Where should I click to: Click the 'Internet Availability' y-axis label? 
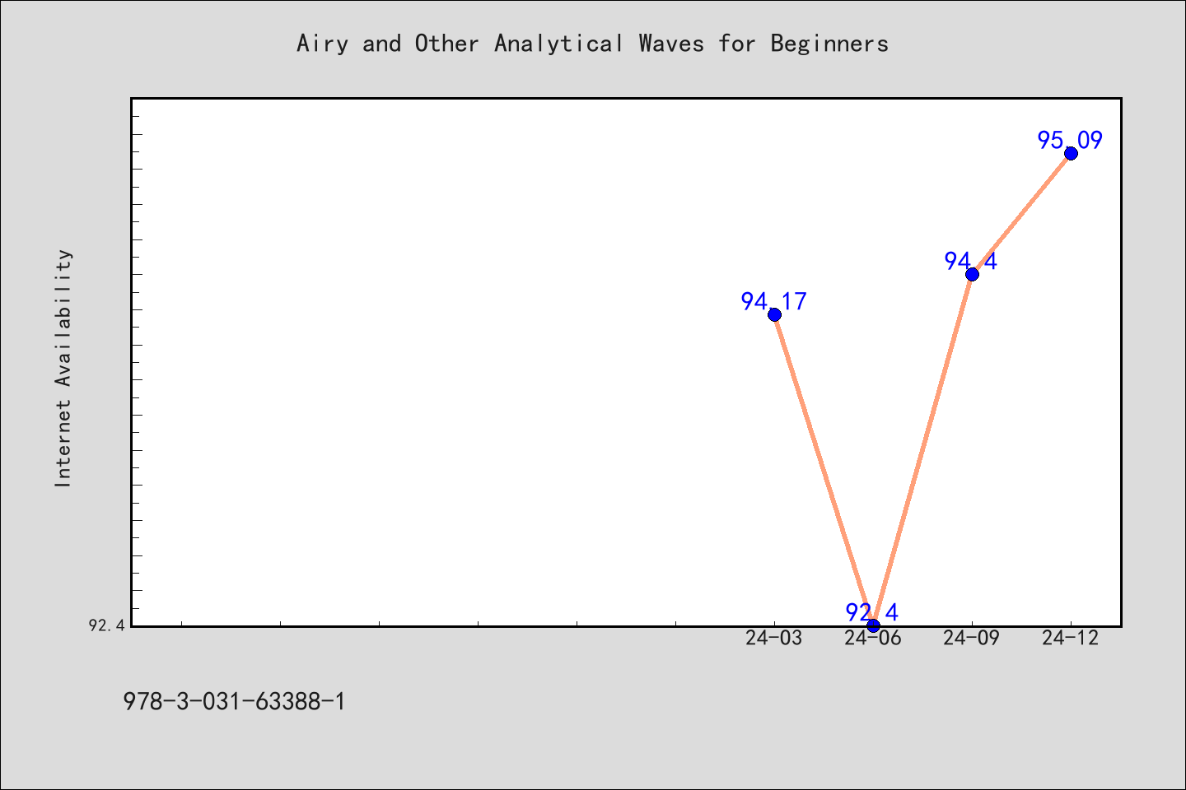click(63, 368)
